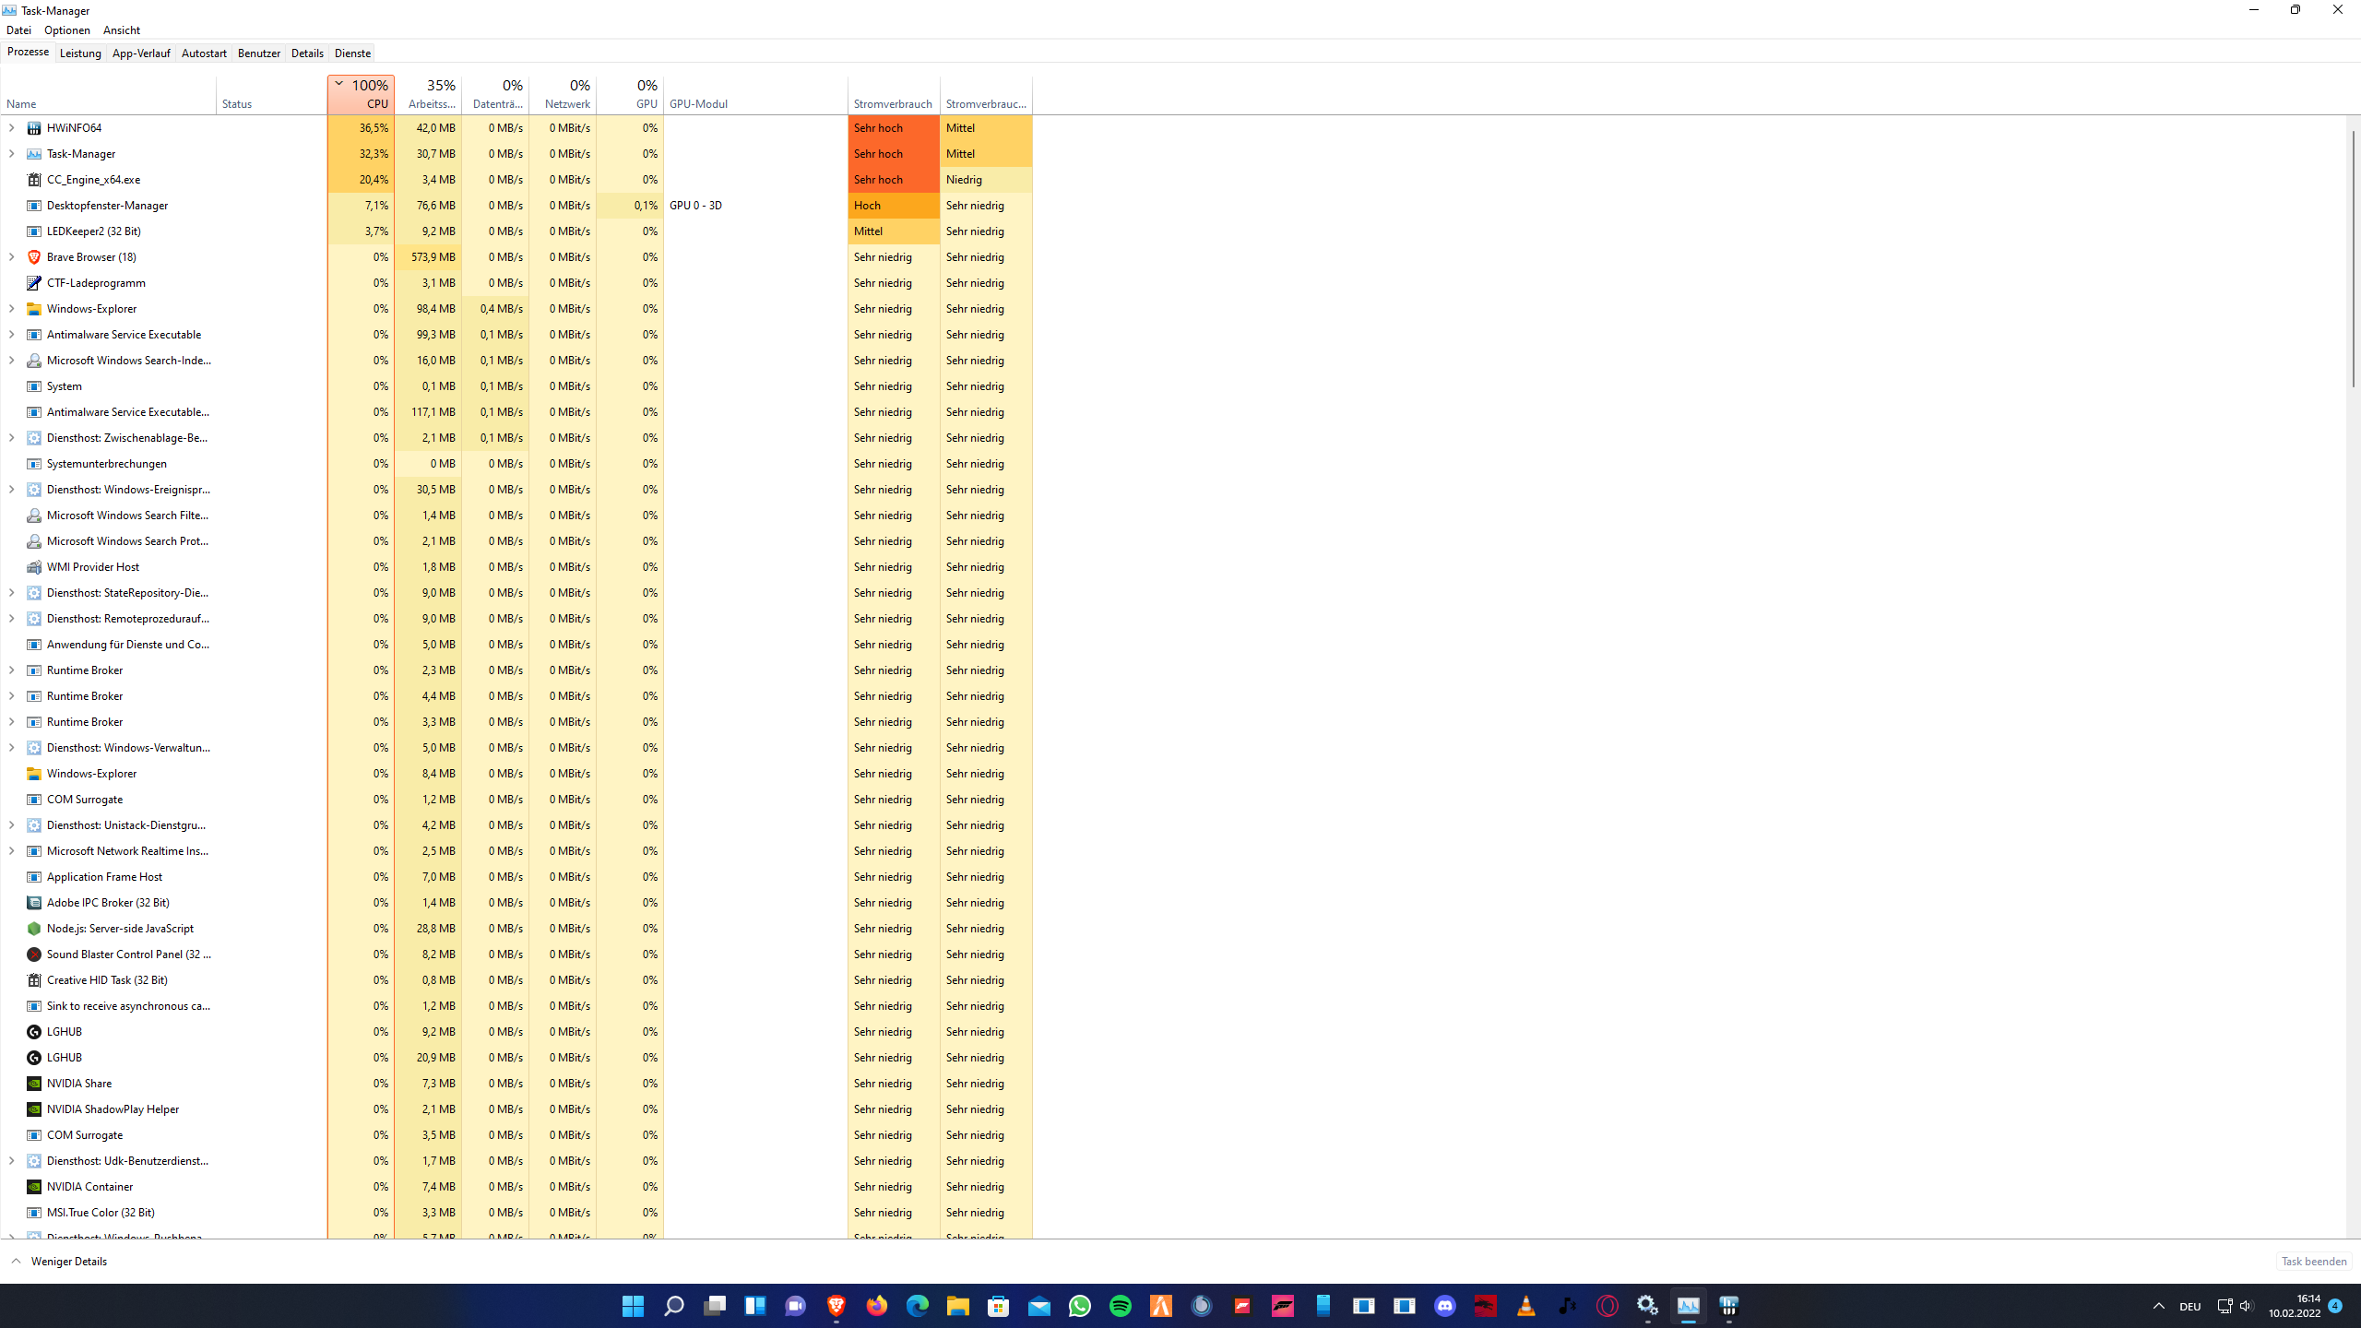This screenshot has height=1328, width=2361.
Task: Expand the first Windows-Explorer process entry
Action: click(x=11, y=309)
